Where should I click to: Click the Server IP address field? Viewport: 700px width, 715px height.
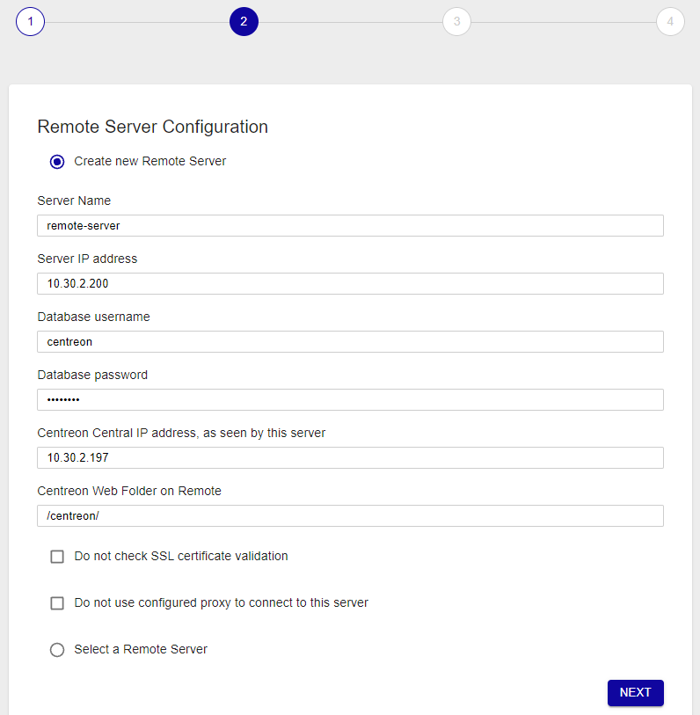point(350,284)
